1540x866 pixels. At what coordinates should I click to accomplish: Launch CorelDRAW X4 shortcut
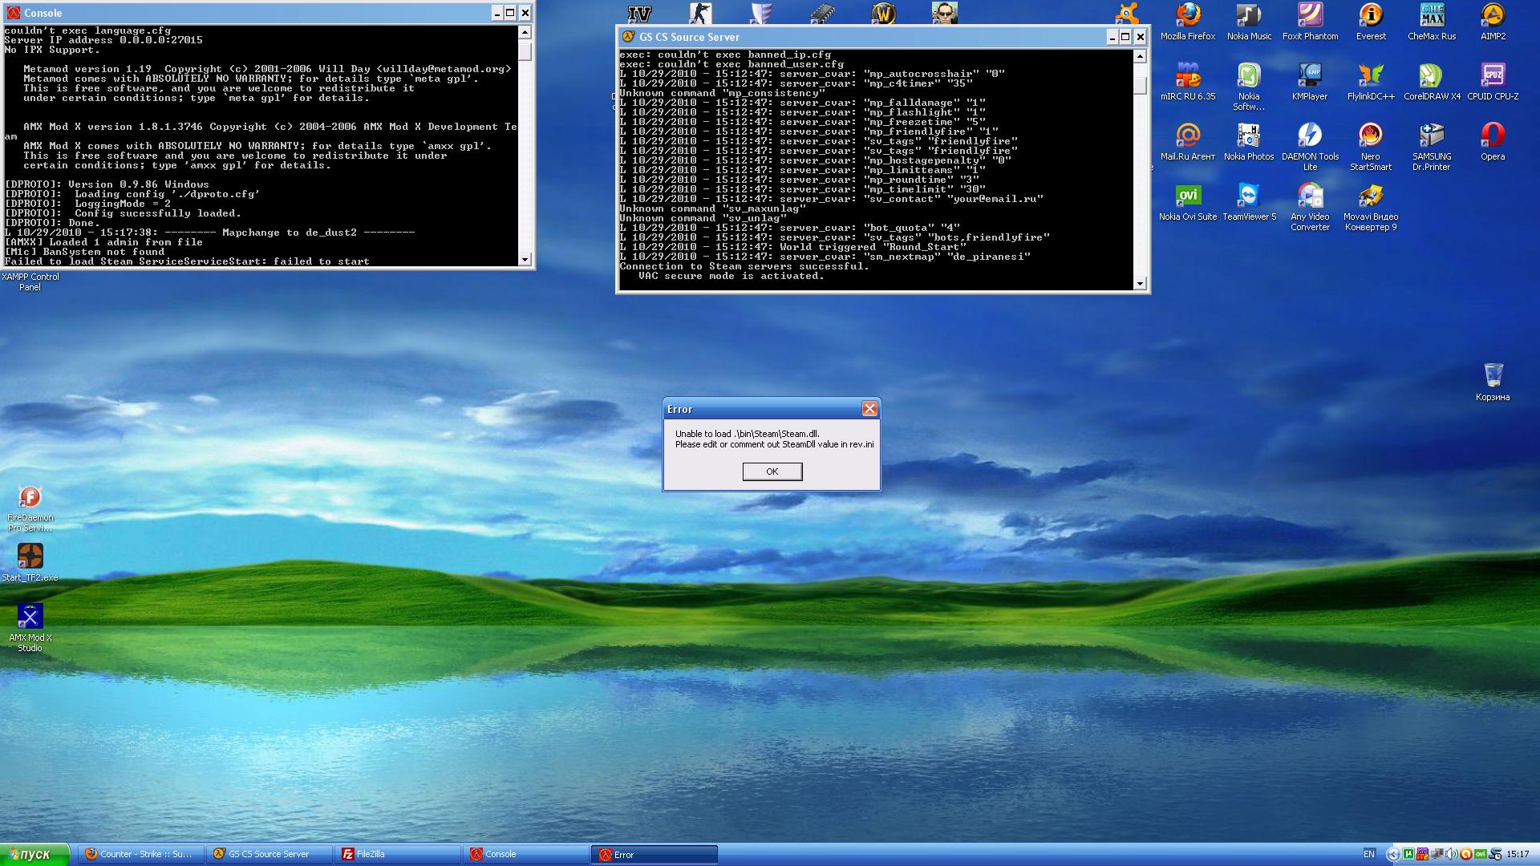1432,82
